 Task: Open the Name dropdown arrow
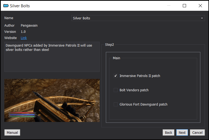pyautogui.click(x=202, y=18)
